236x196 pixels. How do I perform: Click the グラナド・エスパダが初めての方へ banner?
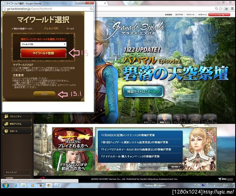[x=72, y=161]
